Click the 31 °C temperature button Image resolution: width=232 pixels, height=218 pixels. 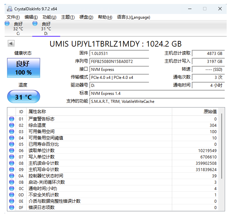point(24,97)
